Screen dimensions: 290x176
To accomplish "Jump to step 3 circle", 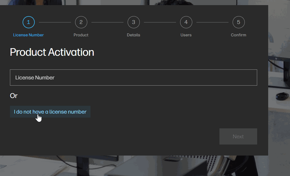I will pyautogui.click(x=134, y=22).
